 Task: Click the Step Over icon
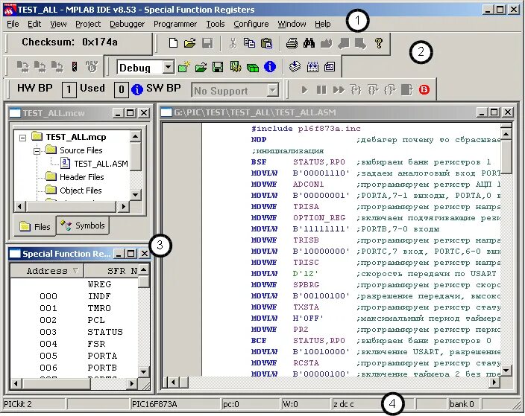373,90
